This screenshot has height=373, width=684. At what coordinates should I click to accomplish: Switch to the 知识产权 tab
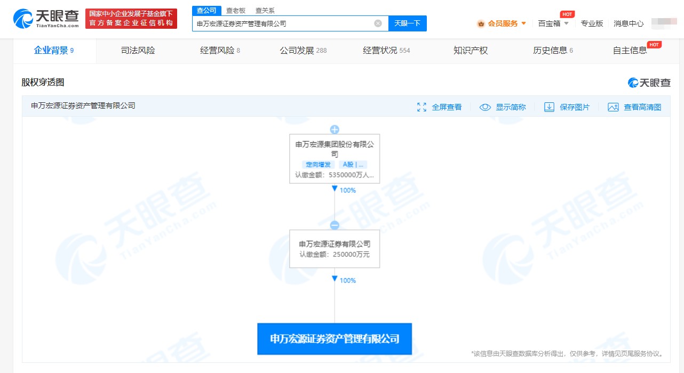[x=471, y=51]
